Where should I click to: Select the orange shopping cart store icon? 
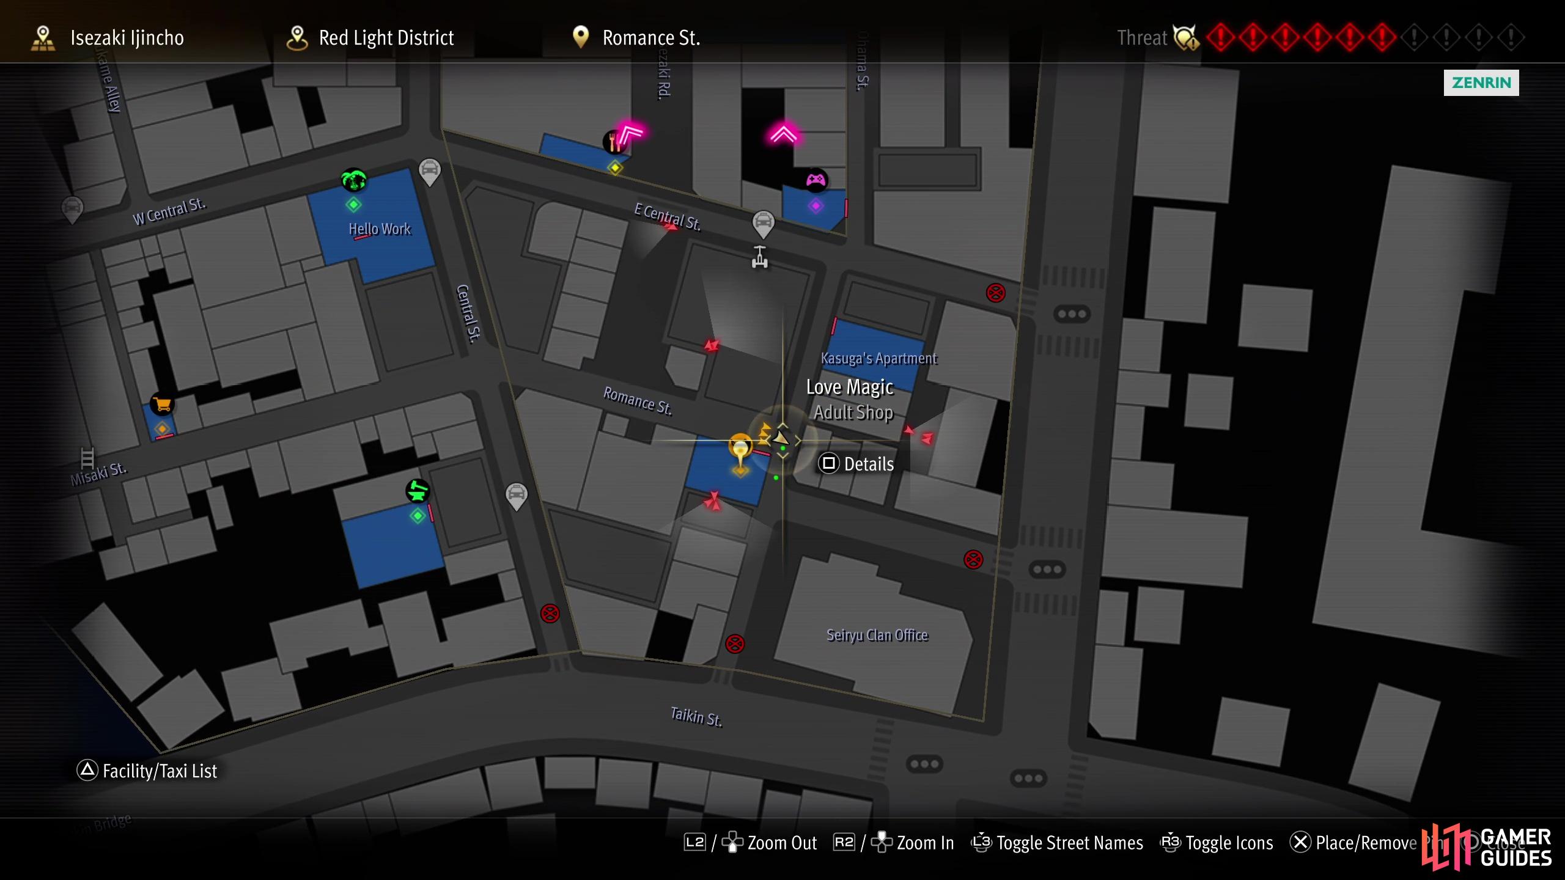162,404
